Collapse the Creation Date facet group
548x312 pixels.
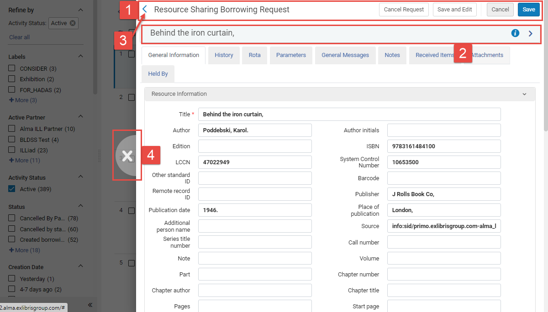pos(80,267)
